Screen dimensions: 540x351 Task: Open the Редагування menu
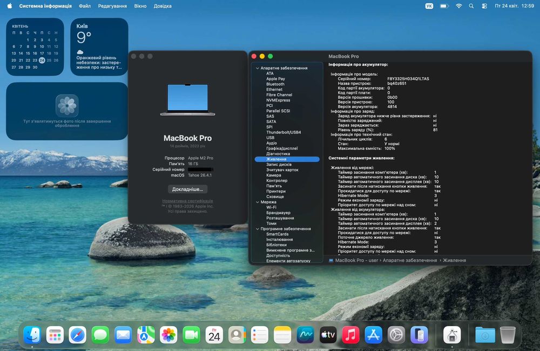112,6
